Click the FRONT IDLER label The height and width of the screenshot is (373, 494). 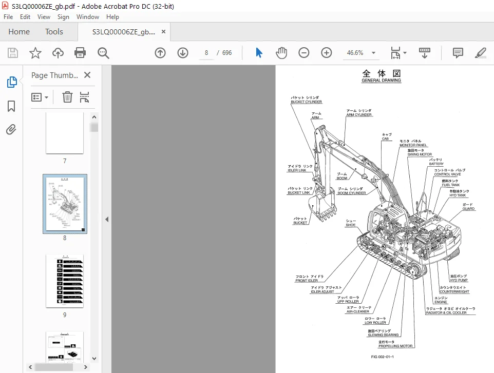pos(306,281)
